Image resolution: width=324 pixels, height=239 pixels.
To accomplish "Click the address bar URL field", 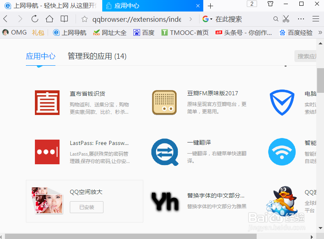I will pyautogui.click(x=137, y=19).
